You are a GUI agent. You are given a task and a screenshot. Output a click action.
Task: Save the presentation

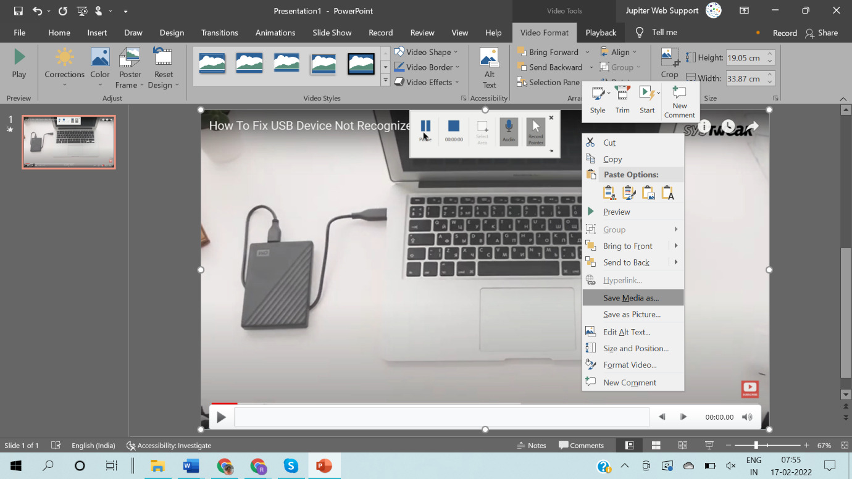point(18,10)
